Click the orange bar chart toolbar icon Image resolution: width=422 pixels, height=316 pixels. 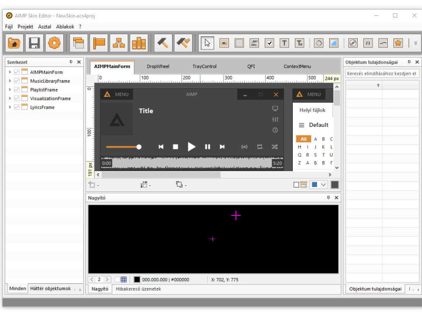click(x=139, y=43)
